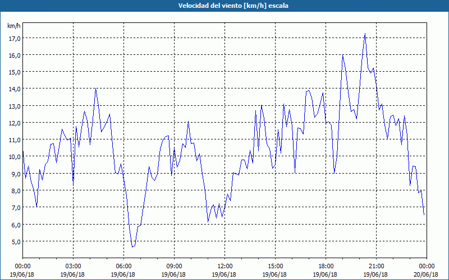
Task: Click the '09:00' time axis label
Action: 174,267
